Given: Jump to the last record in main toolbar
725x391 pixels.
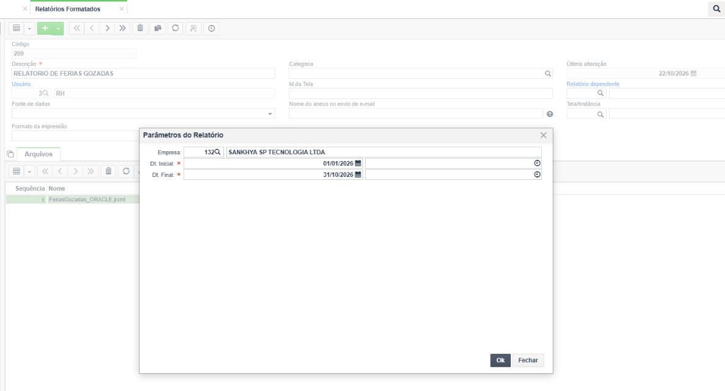Looking at the screenshot, I should pos(123,28).
